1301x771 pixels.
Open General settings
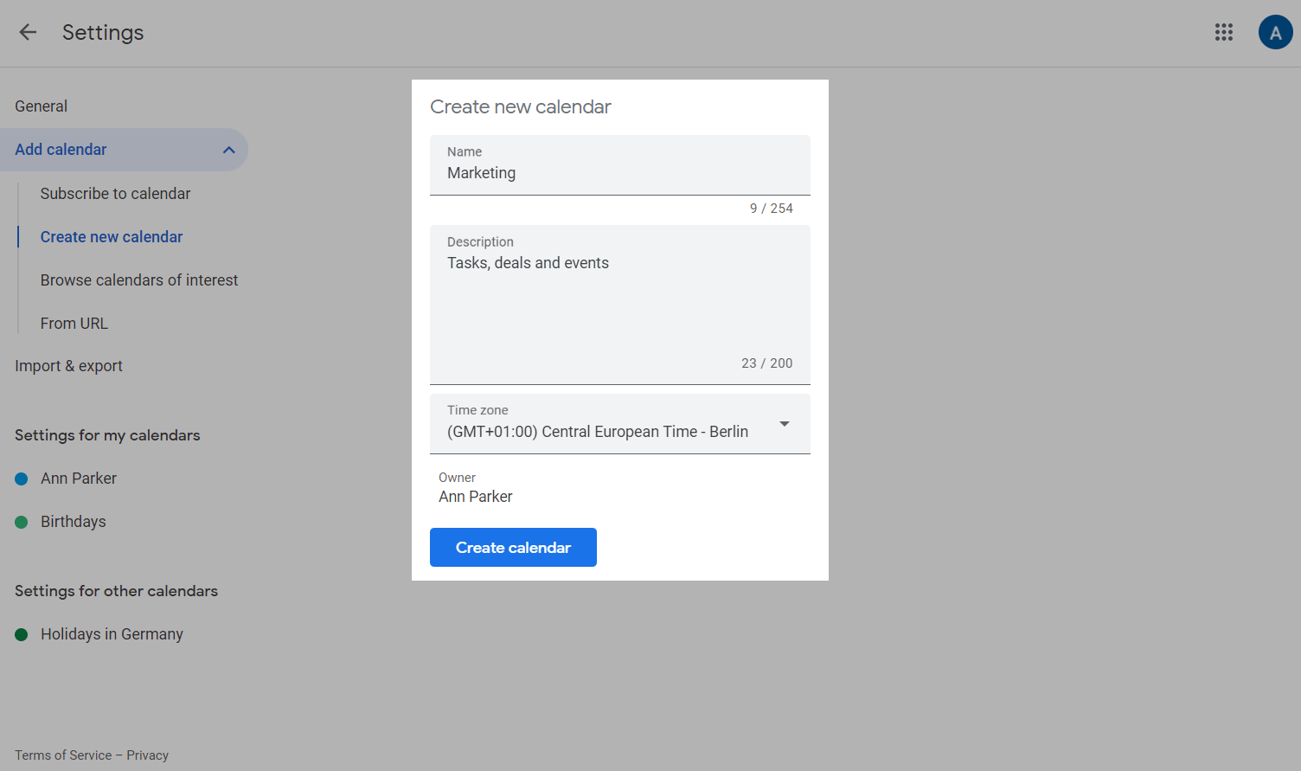tap(42, 106)
